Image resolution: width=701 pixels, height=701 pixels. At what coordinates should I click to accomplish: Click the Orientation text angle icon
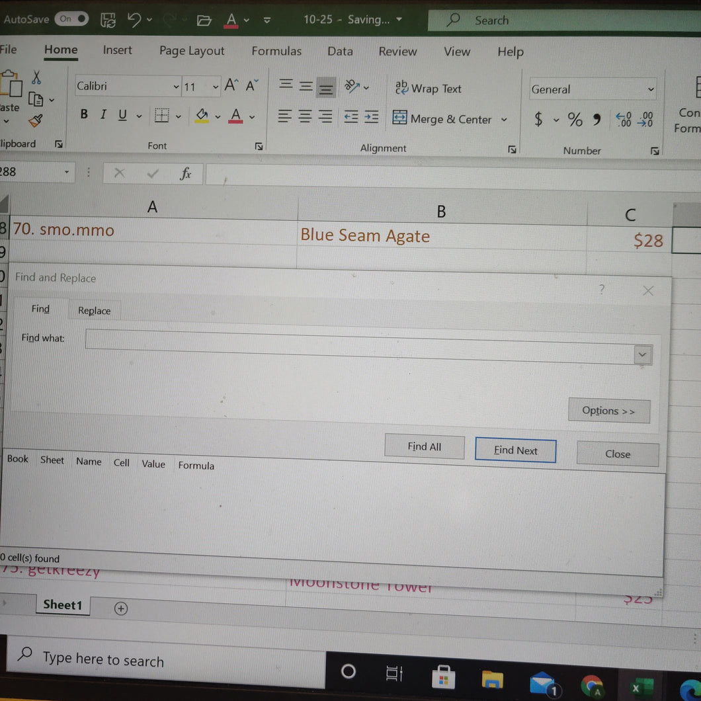(x=352, y=86)
